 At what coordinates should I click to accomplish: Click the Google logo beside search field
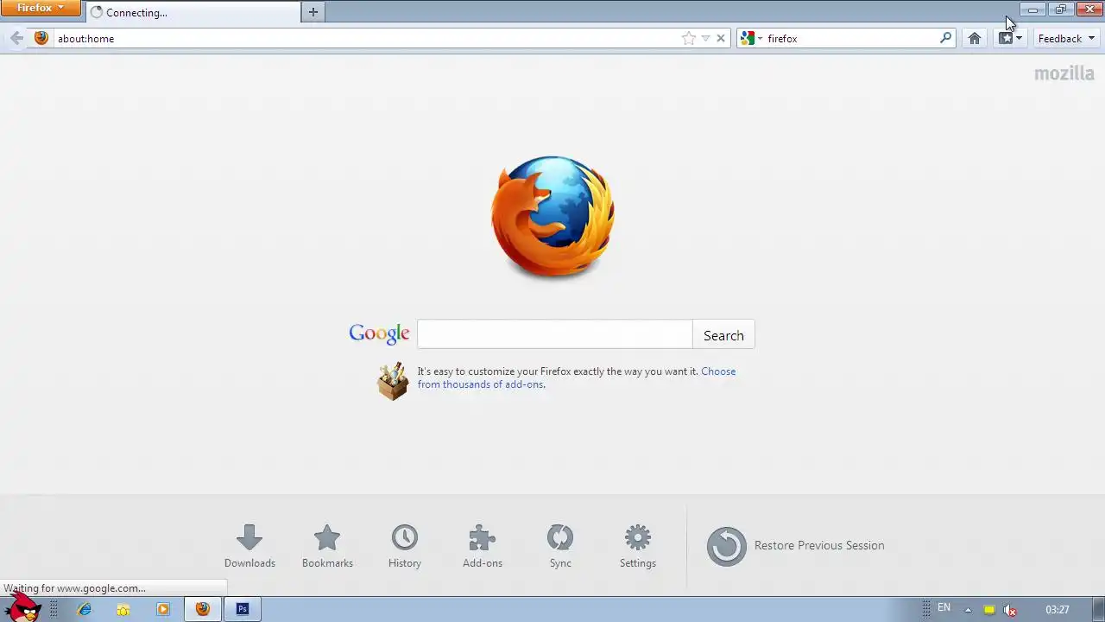379,334
